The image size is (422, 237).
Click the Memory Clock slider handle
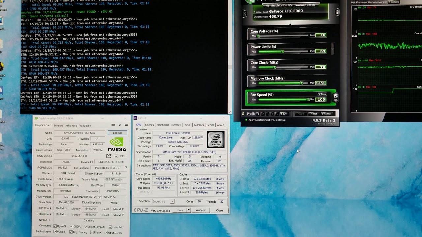tap(301, 83)
